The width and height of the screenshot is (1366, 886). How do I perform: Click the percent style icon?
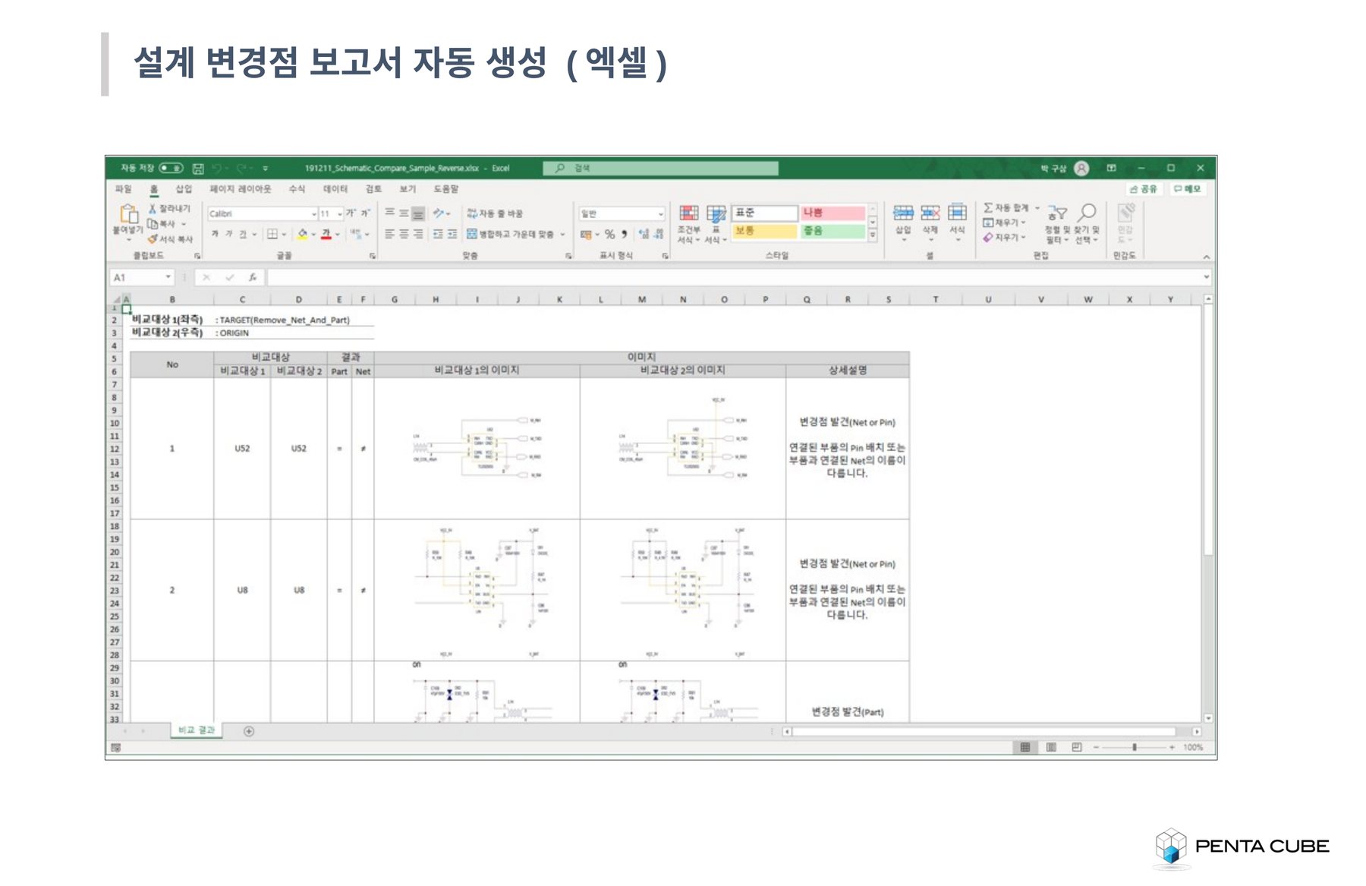tap(609, 234)
